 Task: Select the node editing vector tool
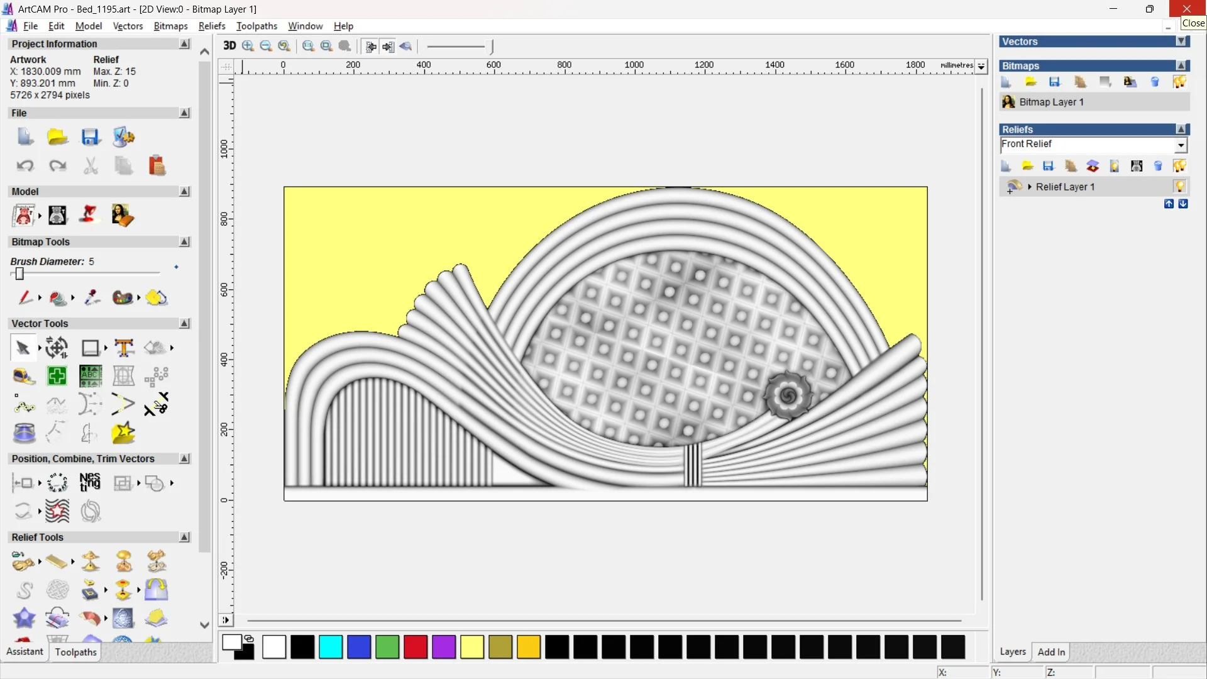point(24,404)
